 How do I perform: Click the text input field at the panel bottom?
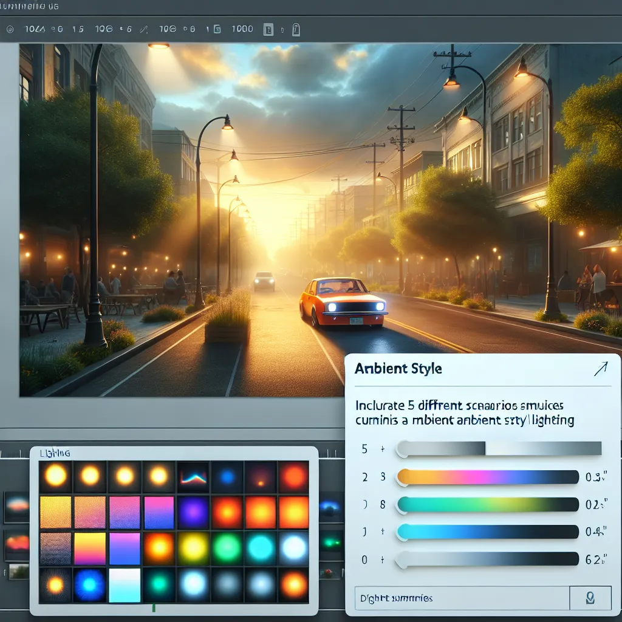462,598
